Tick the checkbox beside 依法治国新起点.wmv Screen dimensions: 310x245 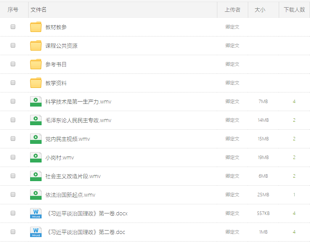[13, 195]
